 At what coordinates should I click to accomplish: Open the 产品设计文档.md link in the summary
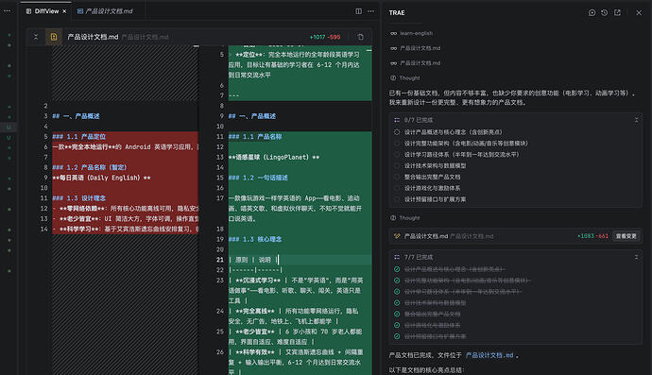coord(489,355)
